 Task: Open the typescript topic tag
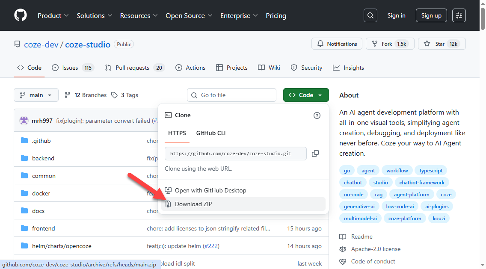(431, 171)
